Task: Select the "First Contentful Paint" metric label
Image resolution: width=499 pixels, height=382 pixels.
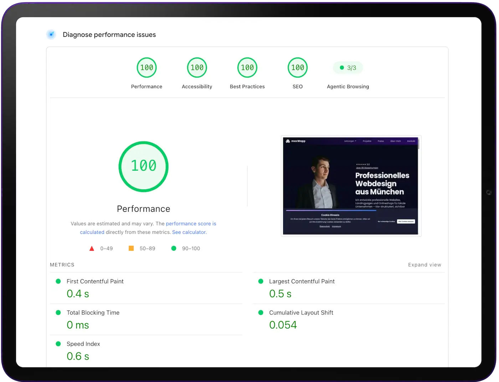Action: (95, 281)
